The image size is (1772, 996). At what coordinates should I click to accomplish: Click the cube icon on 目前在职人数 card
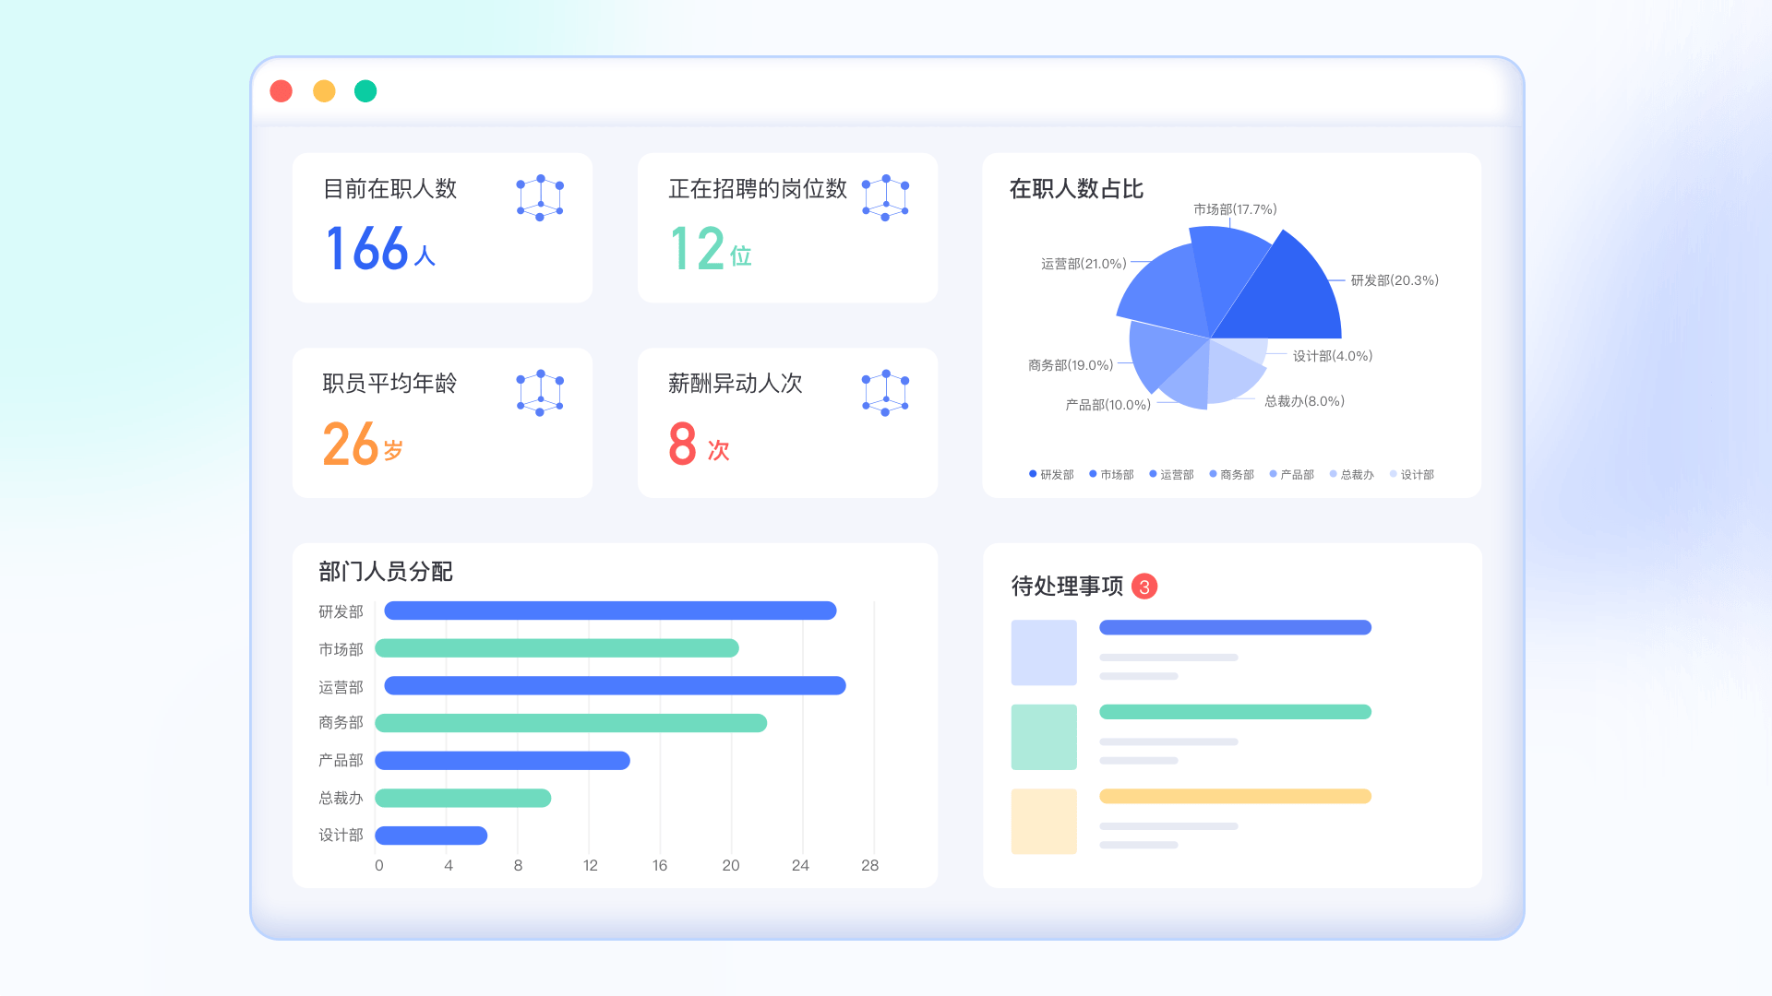pyautogui.click(x=540, y=197)
